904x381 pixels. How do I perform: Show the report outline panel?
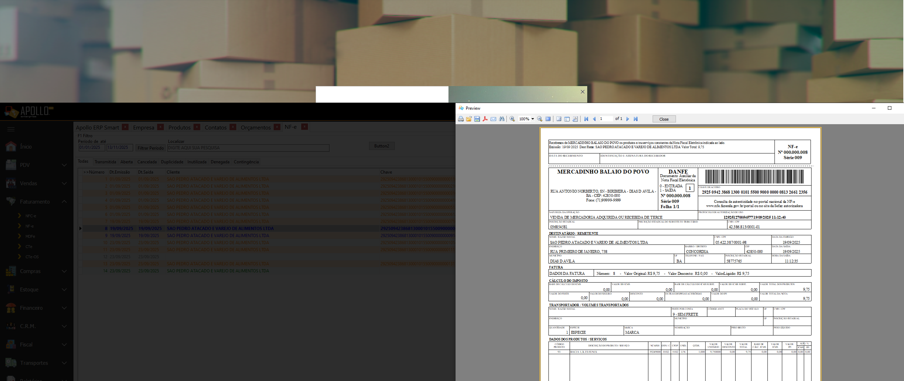pos(559,119)
